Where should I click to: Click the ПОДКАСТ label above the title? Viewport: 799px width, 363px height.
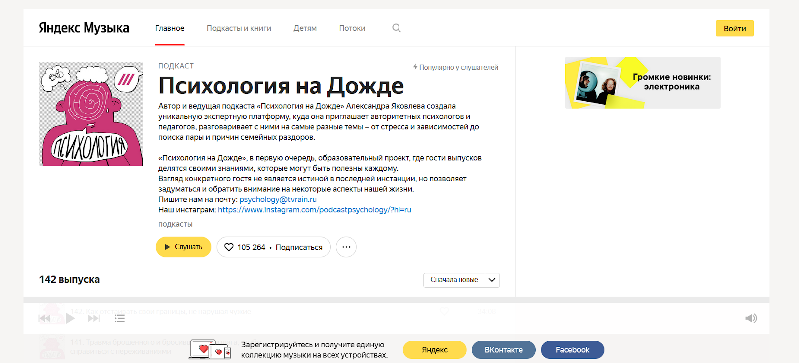coord(176,66)
